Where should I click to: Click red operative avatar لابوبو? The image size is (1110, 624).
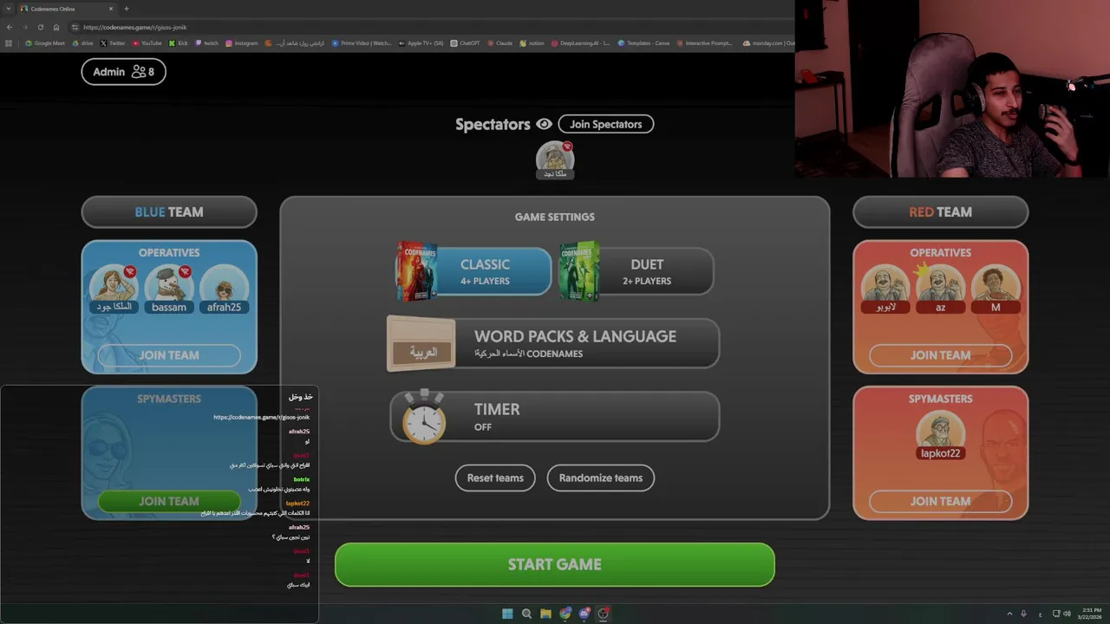tap(885, 289)
